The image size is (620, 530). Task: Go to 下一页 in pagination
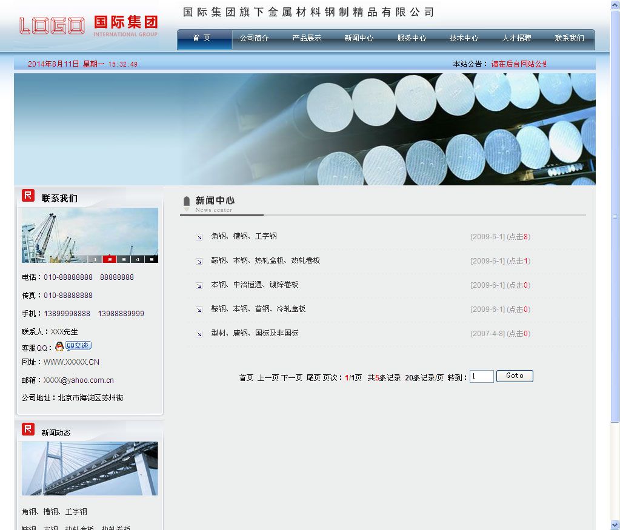coord(292,378)
